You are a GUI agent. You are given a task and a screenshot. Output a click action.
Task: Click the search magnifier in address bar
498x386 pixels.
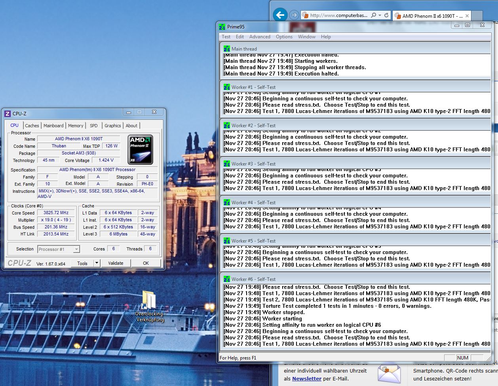pyautogui.click(x=373, y=15)
